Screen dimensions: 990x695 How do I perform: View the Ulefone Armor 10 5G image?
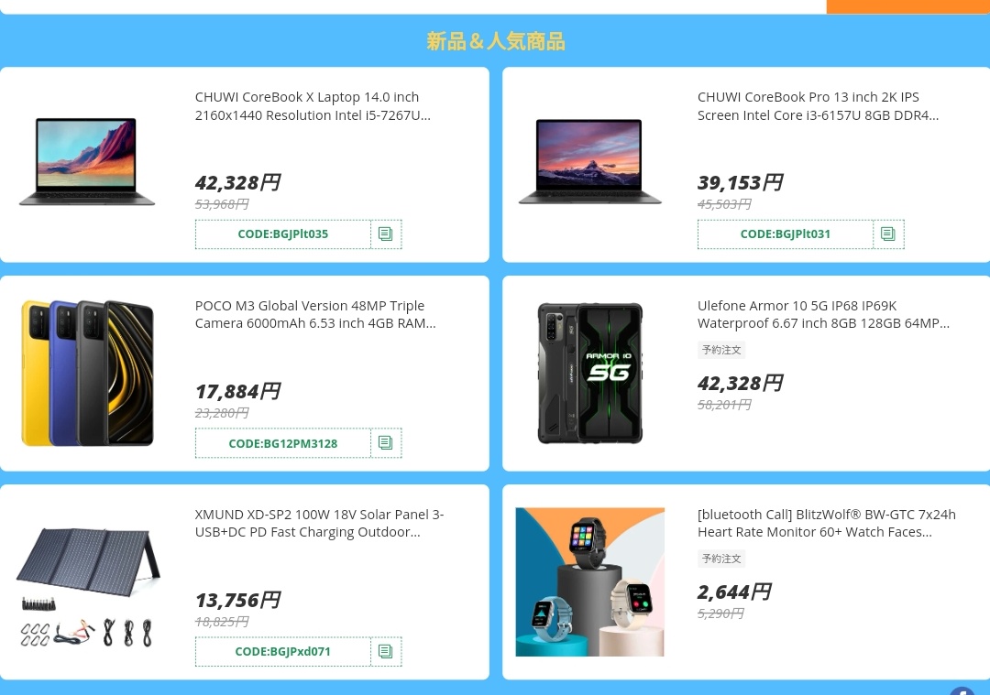pyautogui.click(x=589, y=374)
